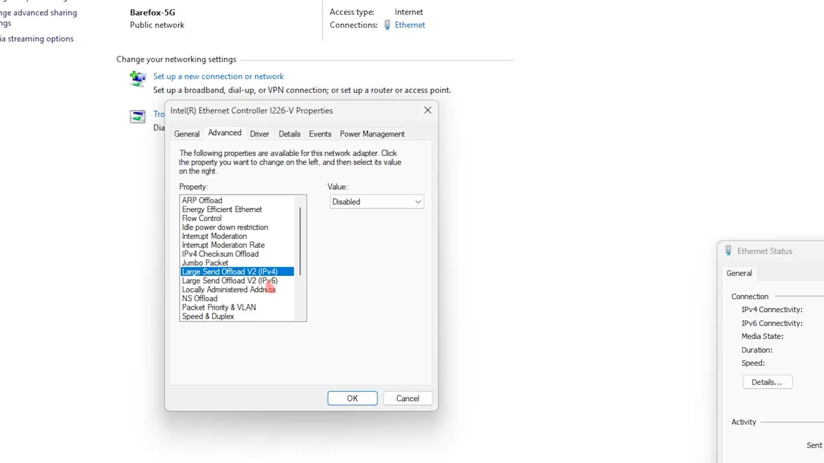The height and width of the screenshot is (463, 824).
Task: Open Set up a new connection link
Action: coord(218,76)
